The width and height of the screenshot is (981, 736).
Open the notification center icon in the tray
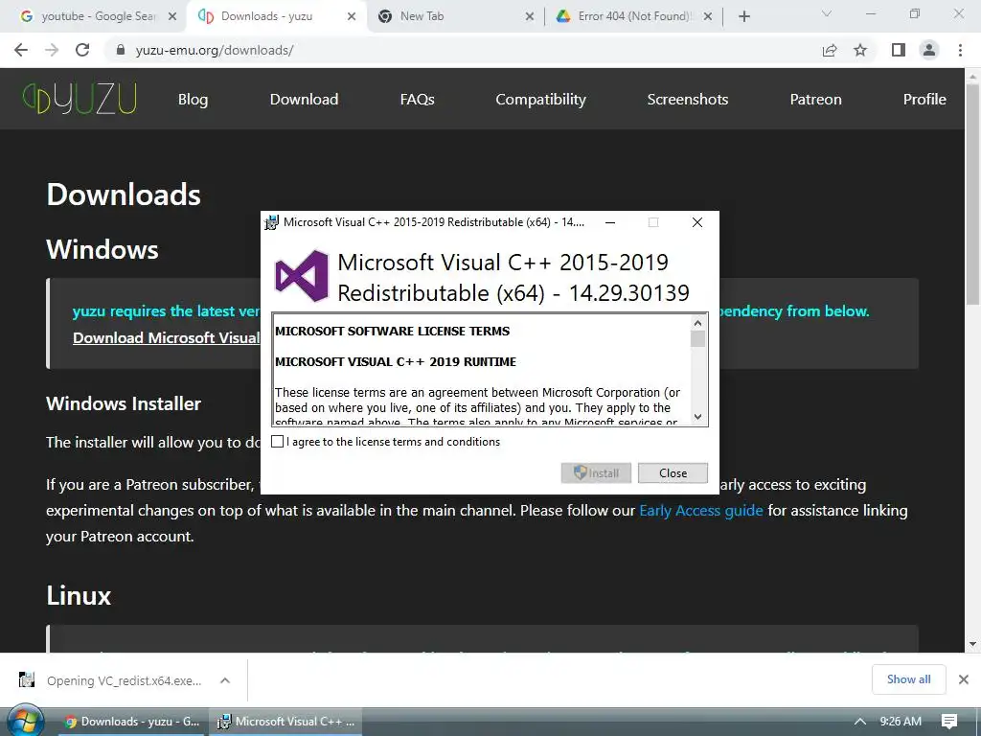pos(949,722)
